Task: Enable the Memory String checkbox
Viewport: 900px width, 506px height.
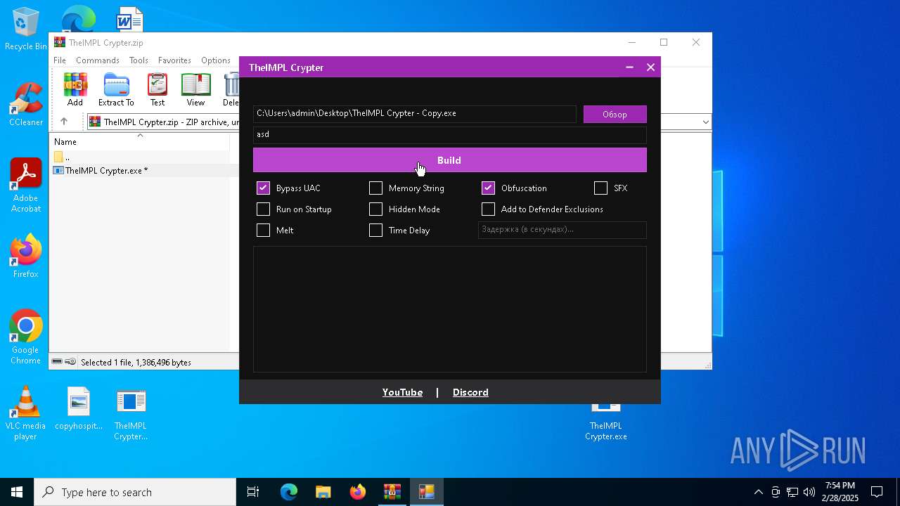Action: pos(375,188)
